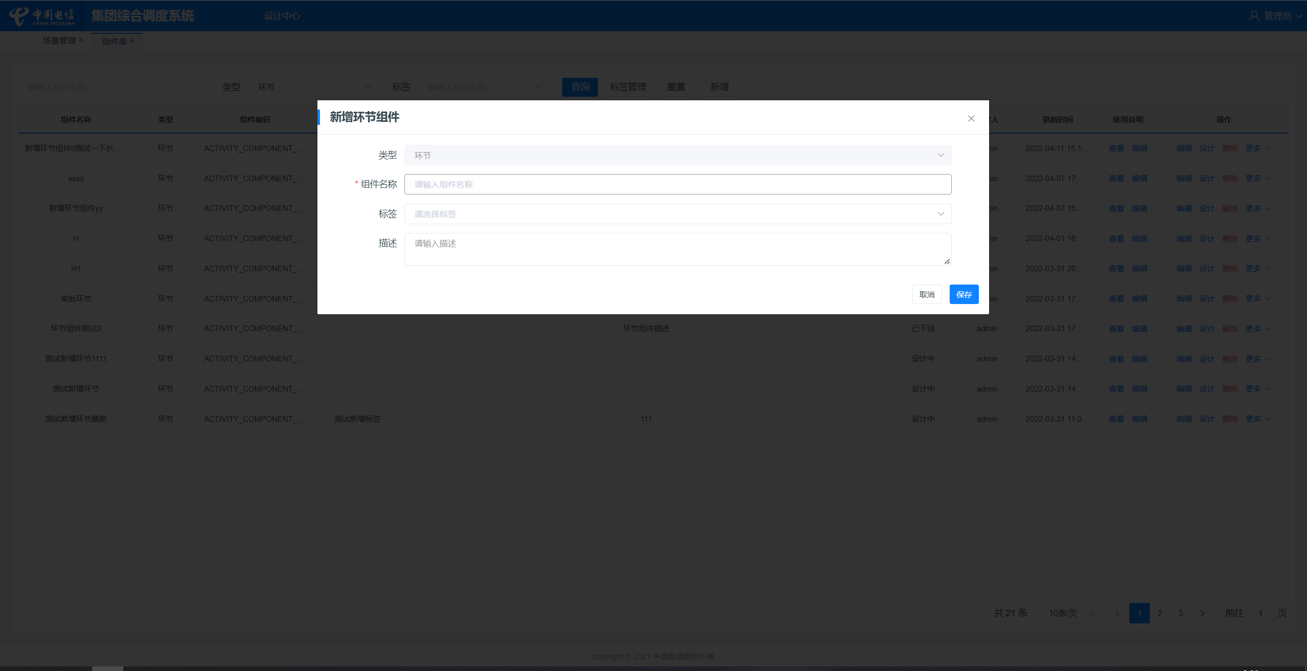The width and height of the screenshot is (1307, 671).
Task: Open the 请输入标签名称 filter dropdown
Action: tap(484, 87)
